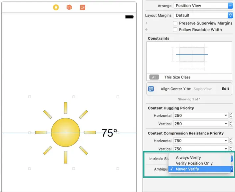Click the Content Hugging Horizontal stepper
Viewport: 235px width, 192px height.
click(x=231, y=115)
